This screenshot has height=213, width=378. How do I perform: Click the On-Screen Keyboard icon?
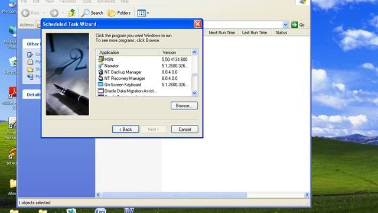tap(101, 85)
